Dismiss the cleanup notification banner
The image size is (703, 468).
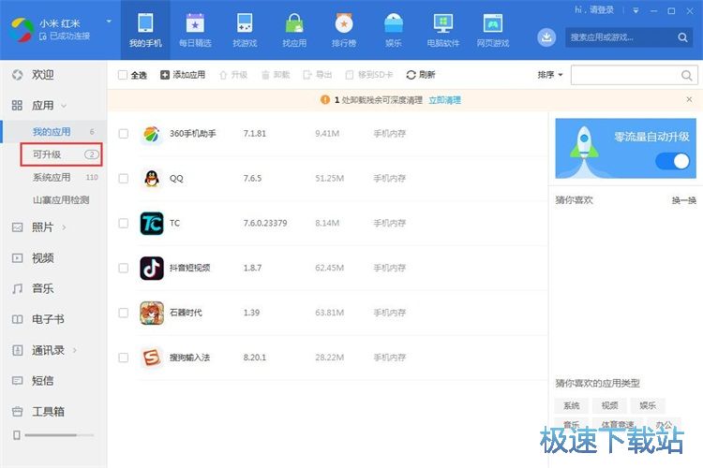689,99
